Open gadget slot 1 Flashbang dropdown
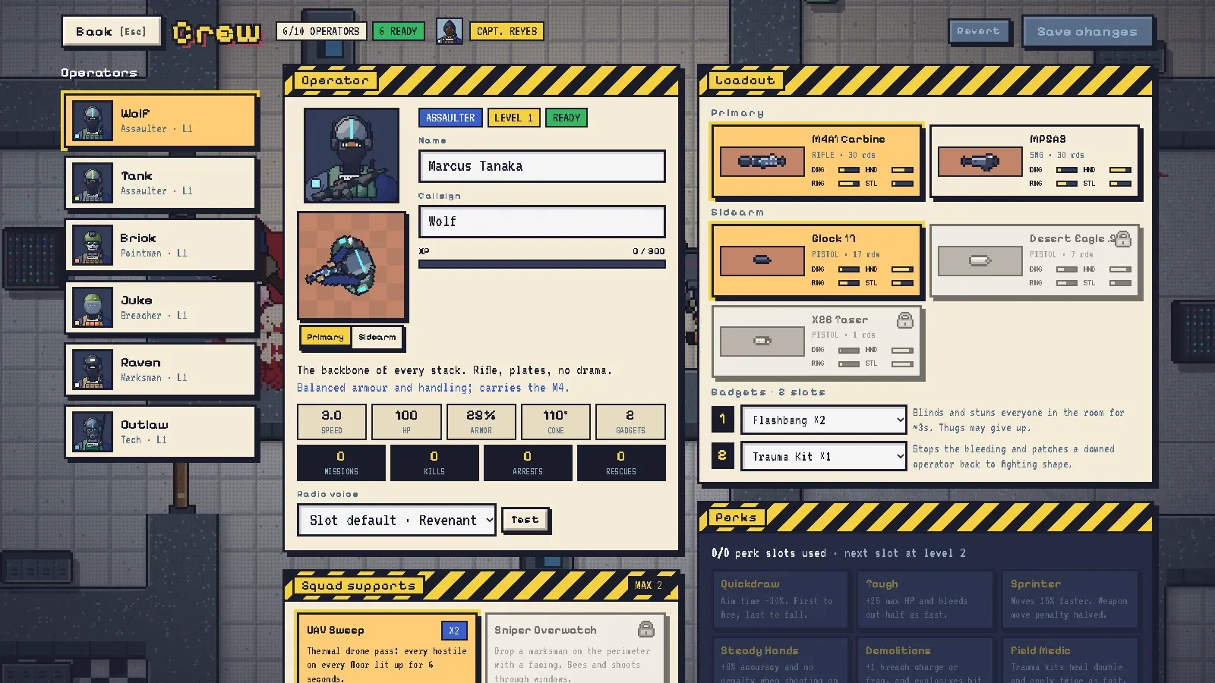 824,420
